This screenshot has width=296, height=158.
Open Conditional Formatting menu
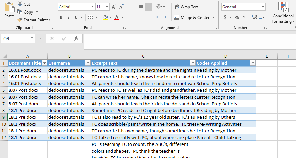coord(283,12)
